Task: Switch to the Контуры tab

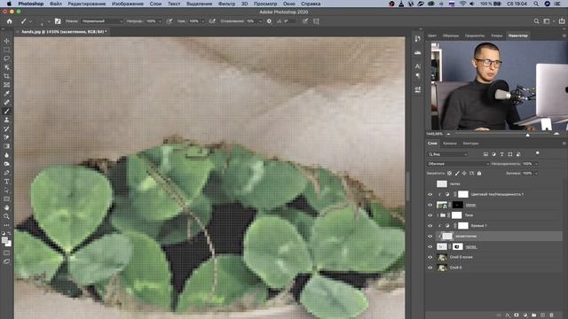Action: 470,144
